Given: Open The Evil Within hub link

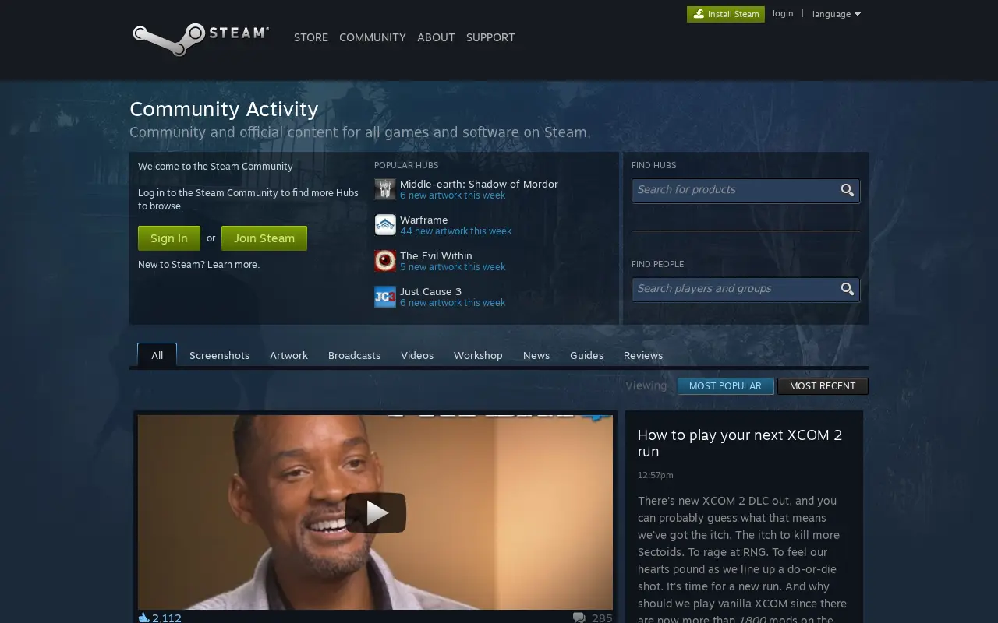Looking at the screenshot, I should (436, 255).
